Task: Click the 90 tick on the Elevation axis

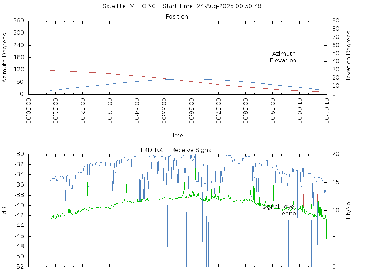Action: pyautogui.click(x=336, y=20)
